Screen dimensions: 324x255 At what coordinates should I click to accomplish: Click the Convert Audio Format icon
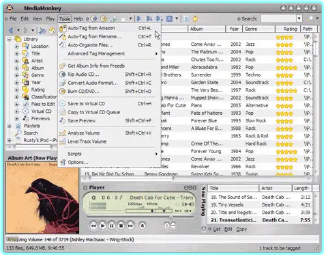(x=62, y=83)
